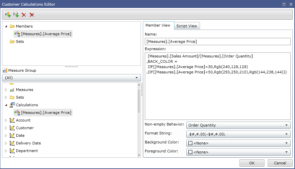
Task: Open the Format String dropdown
Action: 239,134
